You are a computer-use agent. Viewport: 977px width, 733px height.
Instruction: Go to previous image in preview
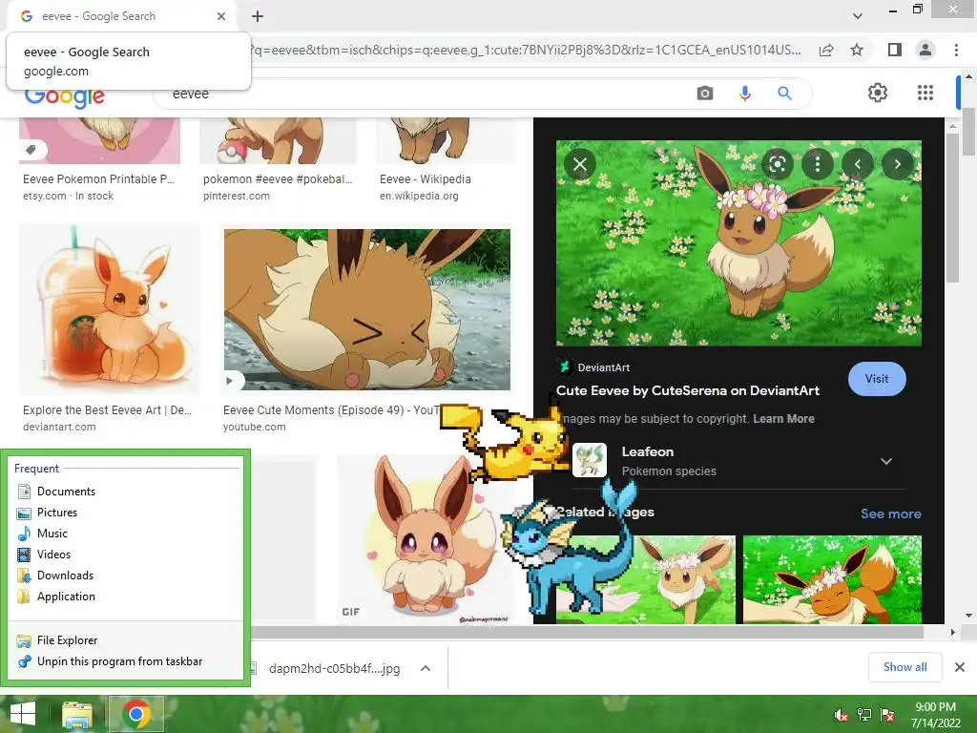[x=858, y=164]
